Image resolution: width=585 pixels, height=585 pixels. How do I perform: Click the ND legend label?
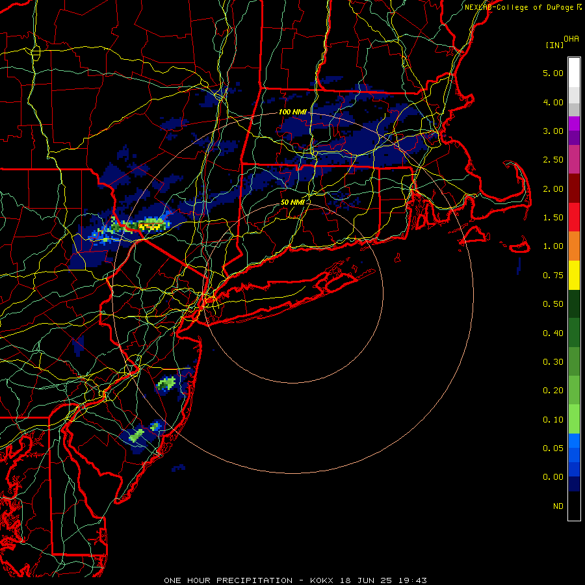(558, 506)
